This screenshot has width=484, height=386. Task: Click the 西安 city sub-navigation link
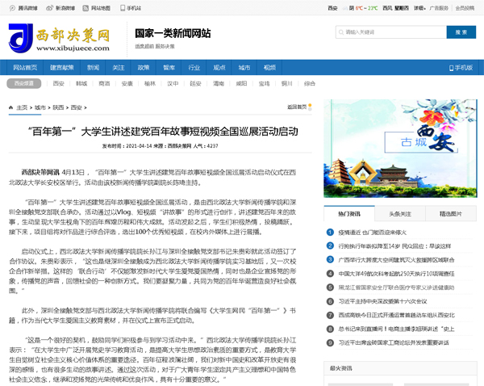(x=58, y=83)
